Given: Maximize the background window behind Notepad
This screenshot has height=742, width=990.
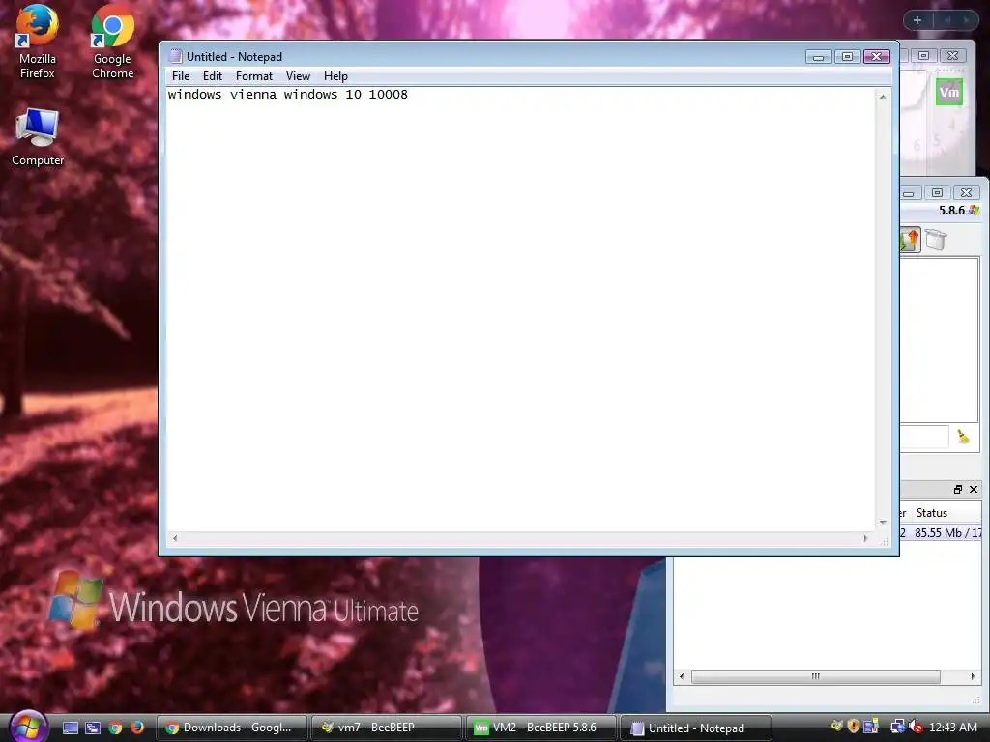Looking at the screenshot, I should pos(923,56).
